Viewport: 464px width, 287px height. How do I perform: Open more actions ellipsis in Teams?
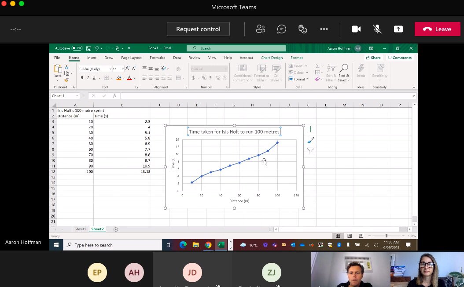(324, 29)
